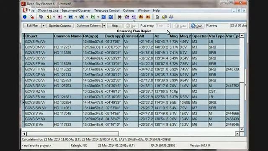
Task: Click the horizontal scrollbar left arrow
Action: coord(24,134)
